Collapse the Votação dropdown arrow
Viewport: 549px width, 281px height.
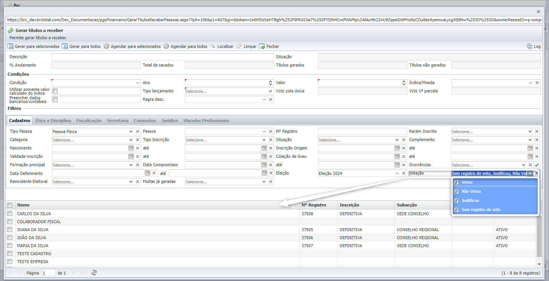pos(530,173)
